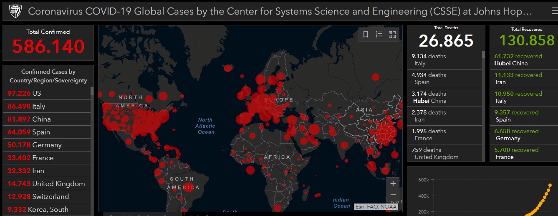
Task: Select 11.133 recovered Iran entry
Action: [524, 79]
